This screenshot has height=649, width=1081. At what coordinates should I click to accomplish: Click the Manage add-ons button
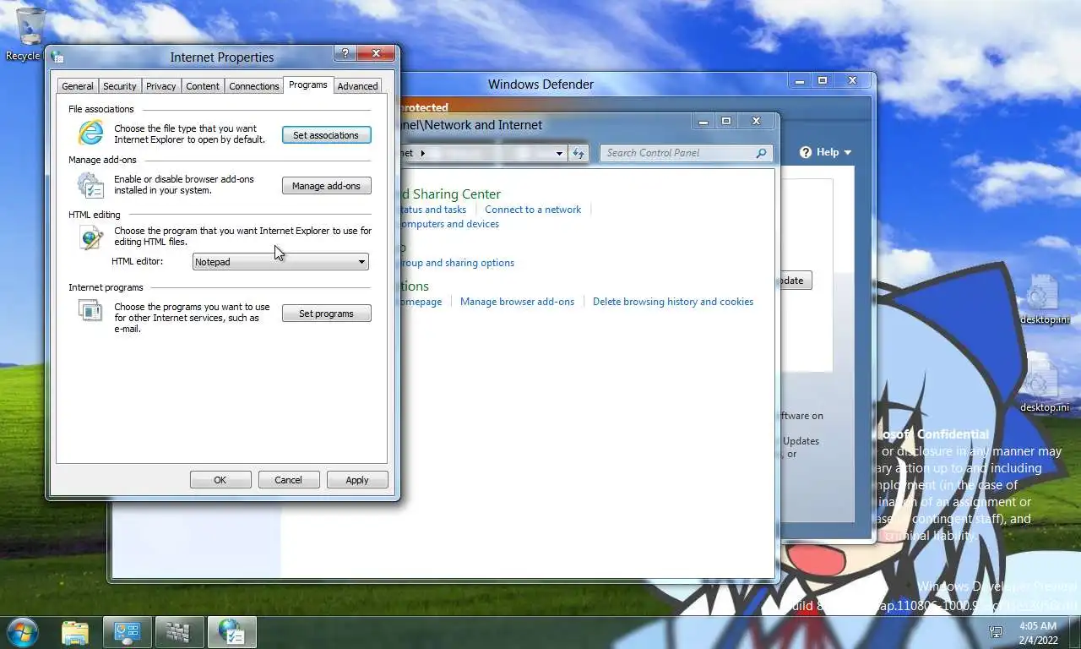pos(326,186)
